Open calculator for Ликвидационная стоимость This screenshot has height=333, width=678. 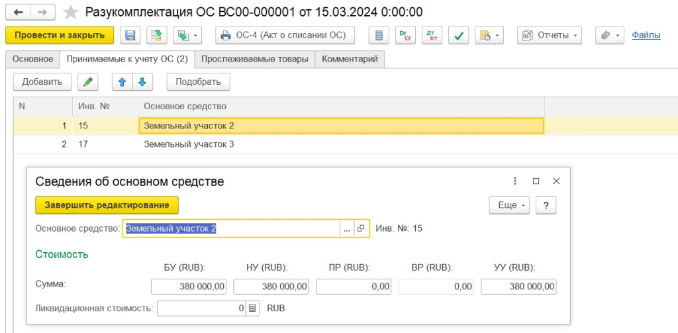pos(253,308)
